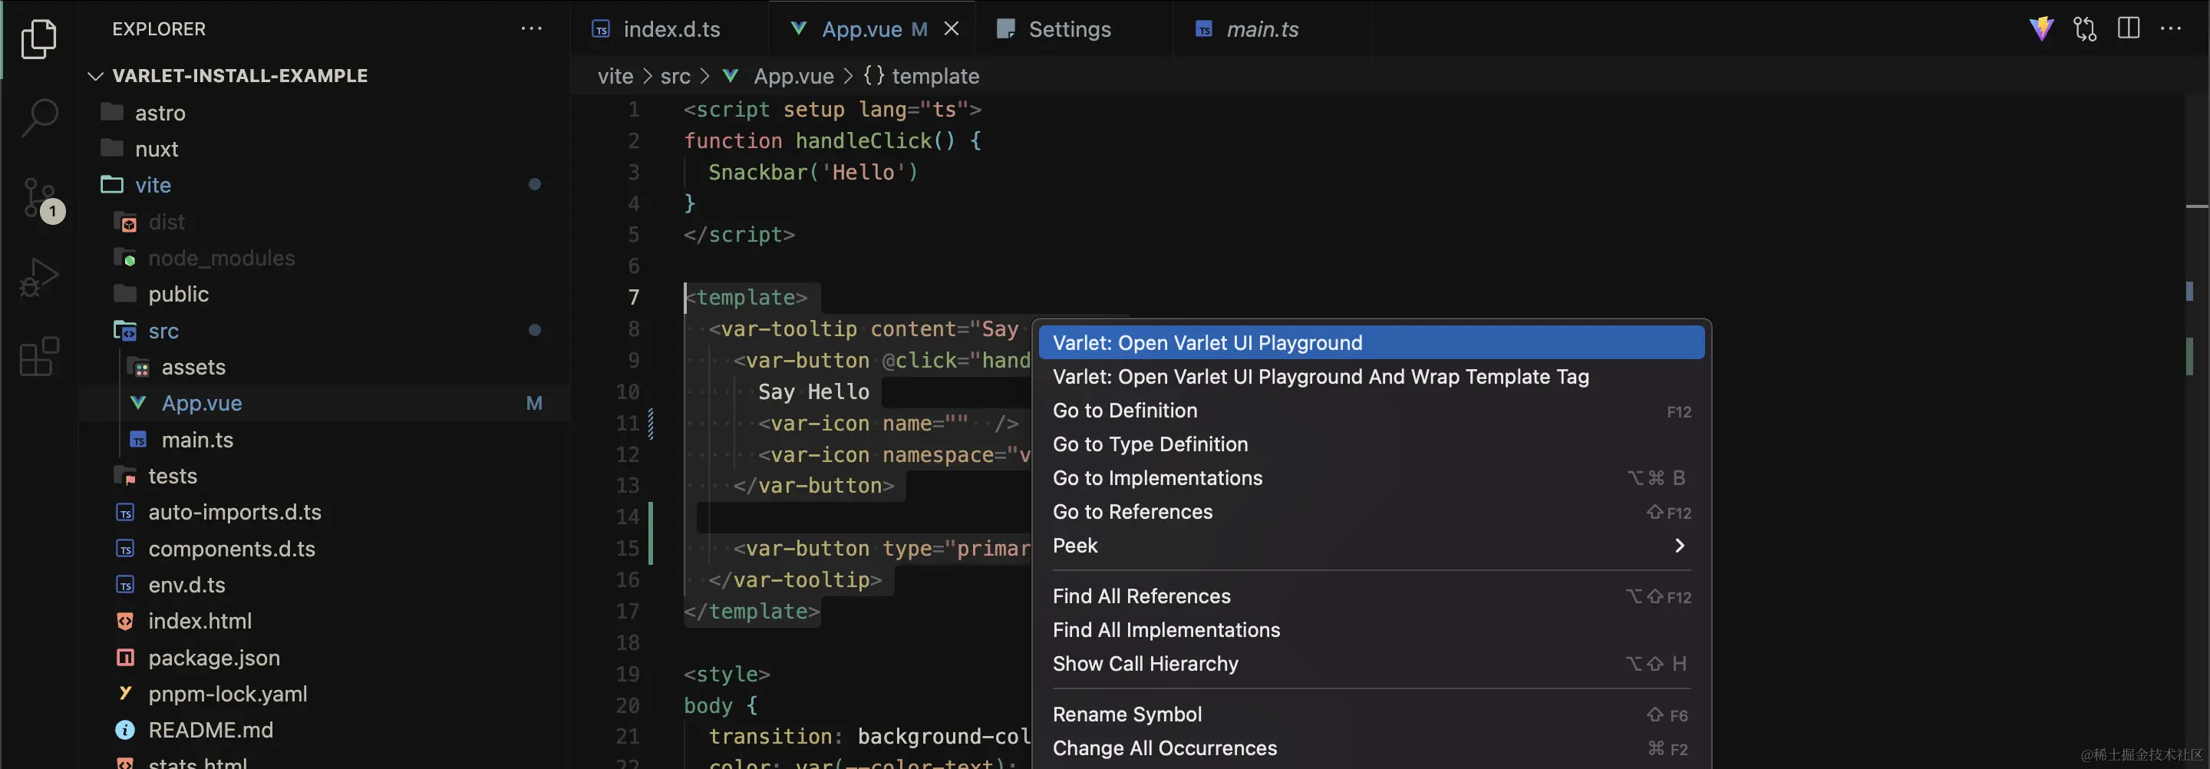Click the braces icon beside template breadcrumb
This screenshot has height=769, width=2210.
[873, 75]
